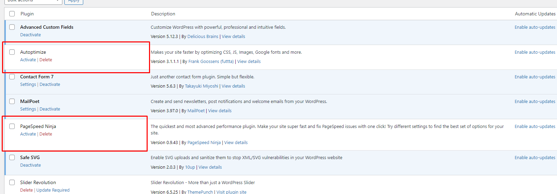Check the Slider Revolution checkbox
Viewport: 557px width, 194px height.
[12, 182]
